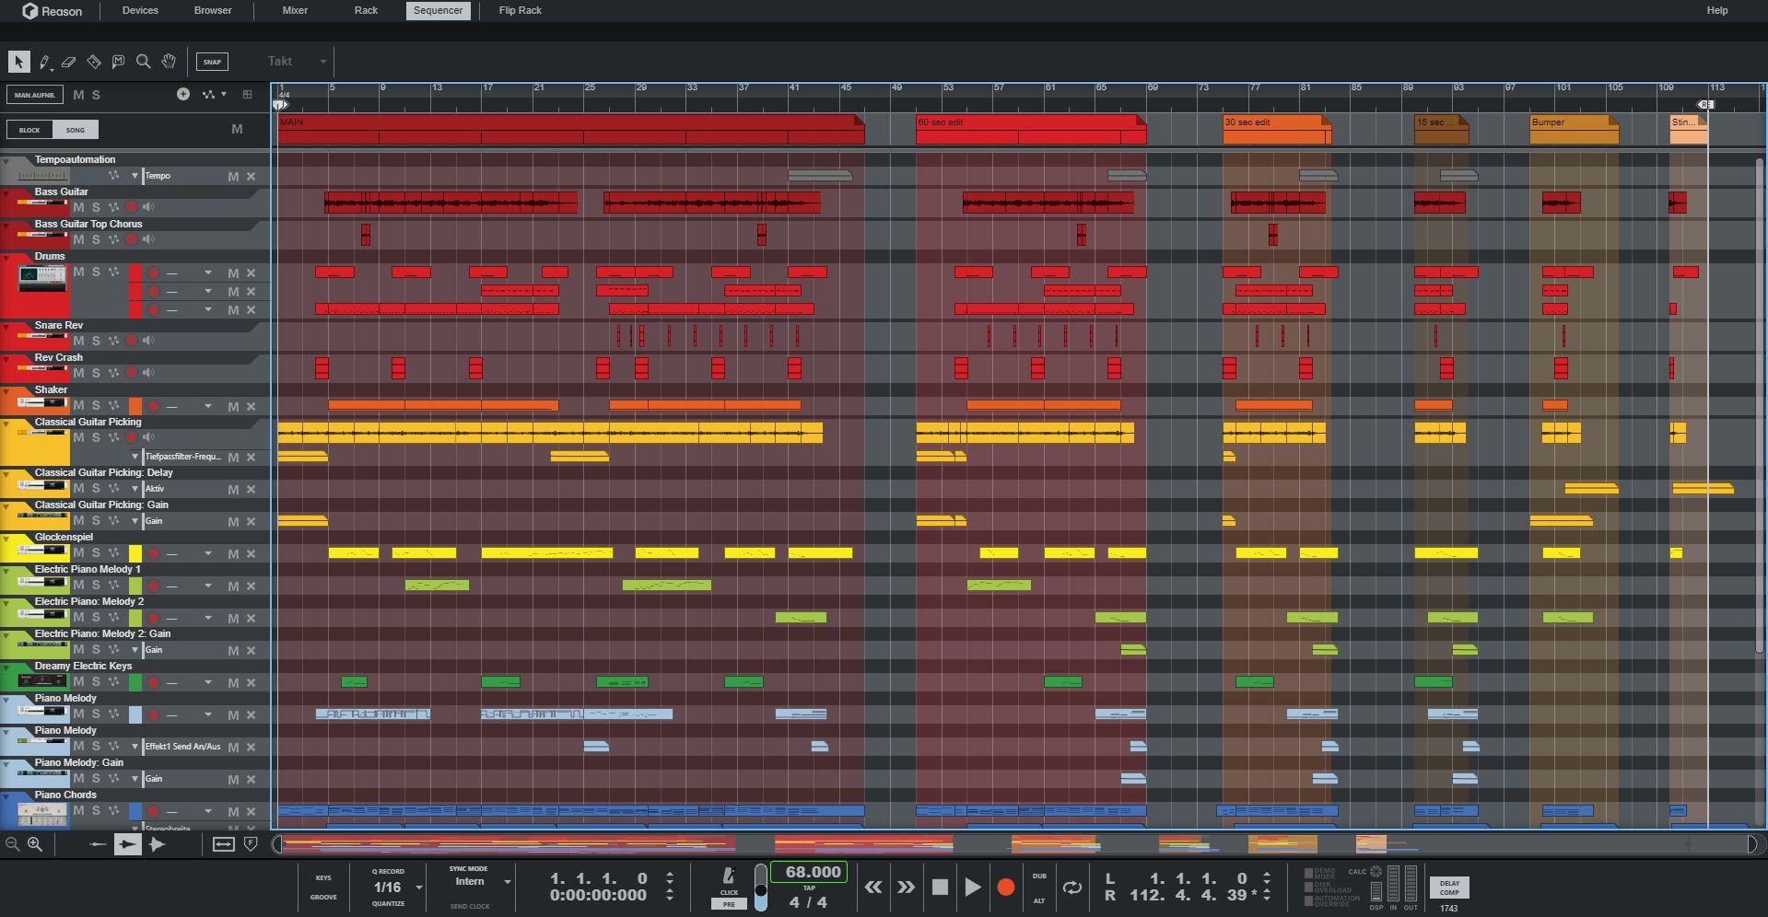Solo the Shaker track
Screen dimensions: 1768x917
click(x=96, y=406)
